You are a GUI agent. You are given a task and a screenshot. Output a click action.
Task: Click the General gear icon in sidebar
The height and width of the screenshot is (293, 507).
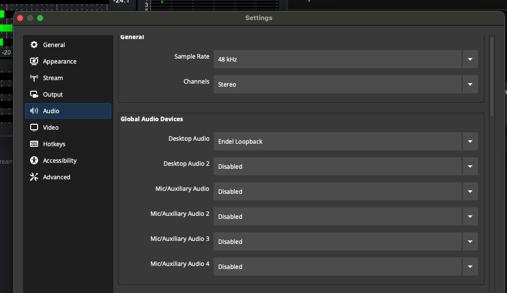tap(34, 45)
